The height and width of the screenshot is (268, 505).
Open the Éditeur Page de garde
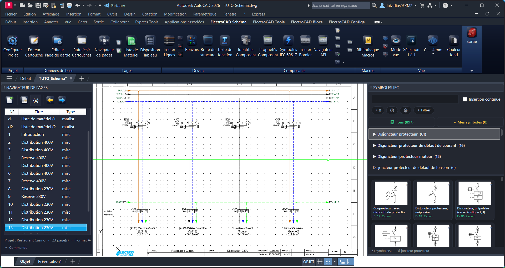58,46
